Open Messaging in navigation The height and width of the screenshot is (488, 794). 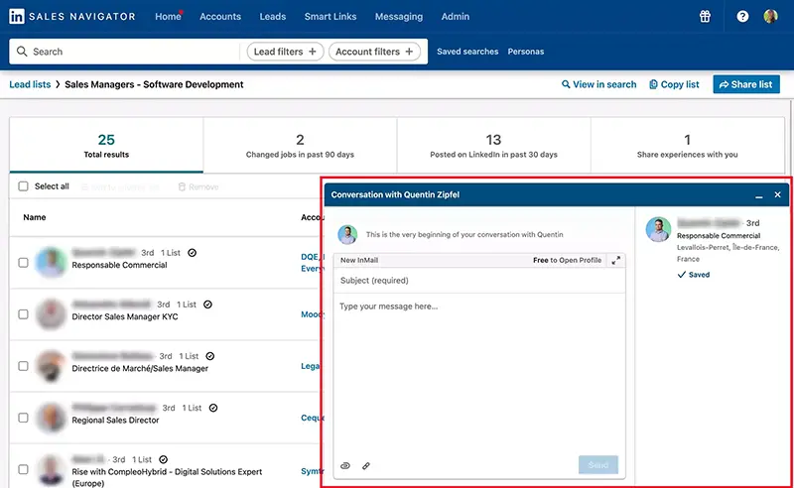point(399,17)
